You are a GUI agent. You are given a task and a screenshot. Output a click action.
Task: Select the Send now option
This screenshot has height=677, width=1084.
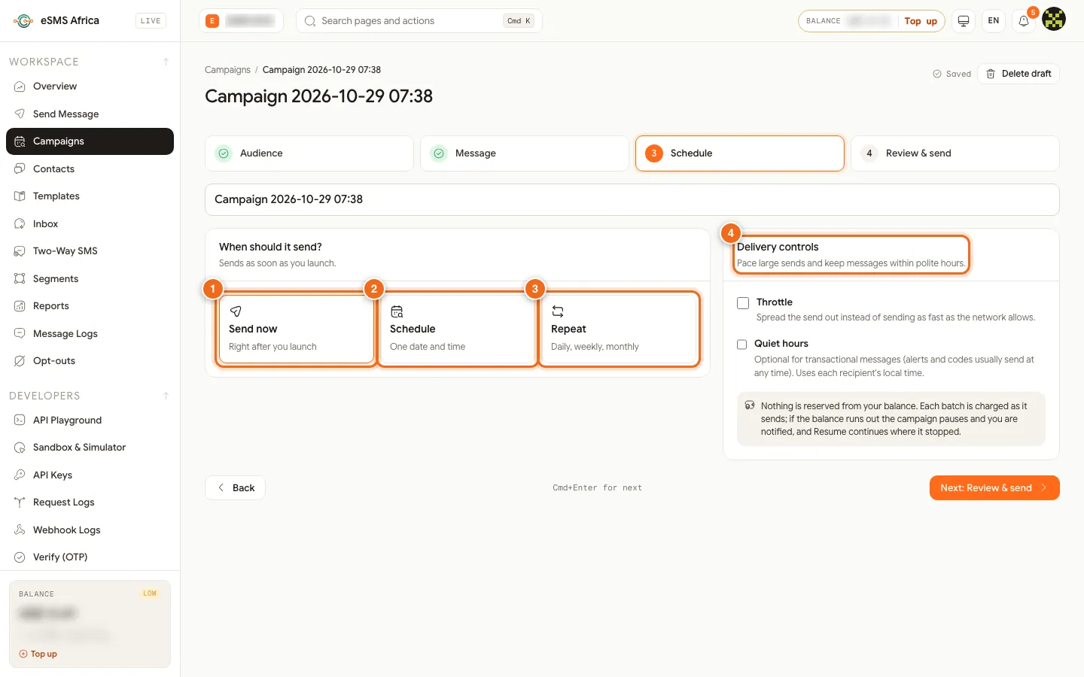click(x=296, y=329)
